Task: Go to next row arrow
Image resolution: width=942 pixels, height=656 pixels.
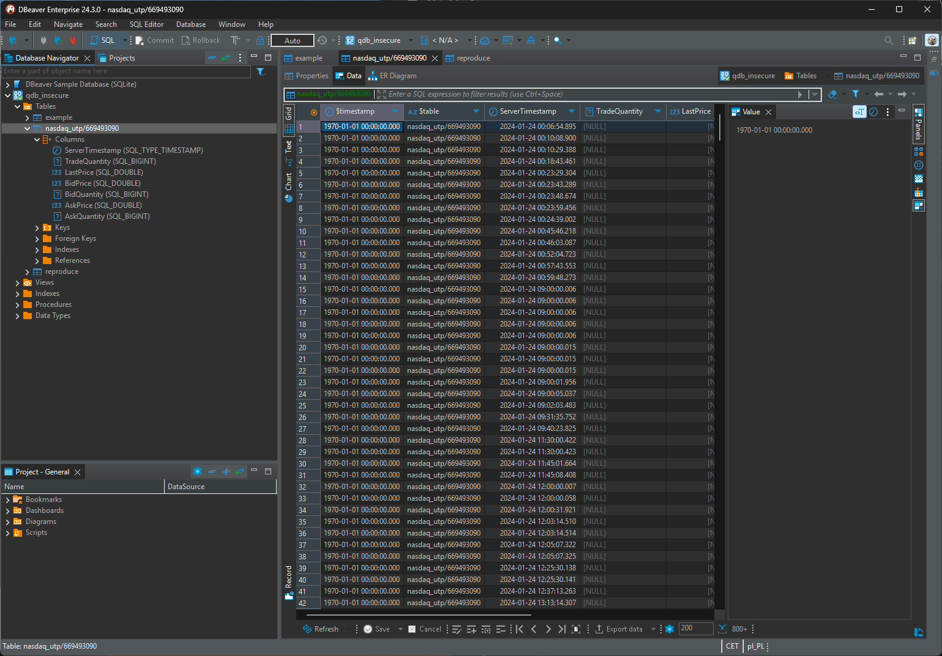Action: (x=548, y=629)
